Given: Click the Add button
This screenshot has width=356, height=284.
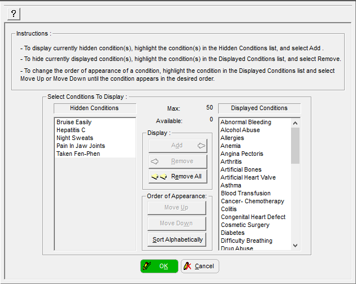Looking at the screenshot, I should pos(178,146).
